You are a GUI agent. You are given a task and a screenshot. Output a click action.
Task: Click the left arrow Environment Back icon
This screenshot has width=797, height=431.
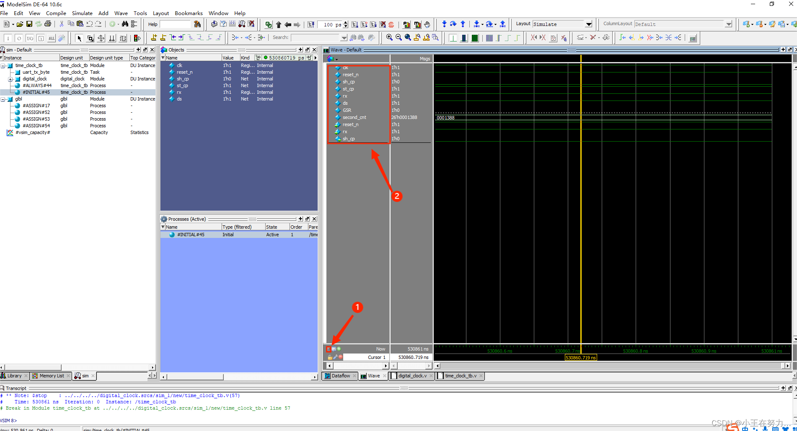[x=287, y=24]
